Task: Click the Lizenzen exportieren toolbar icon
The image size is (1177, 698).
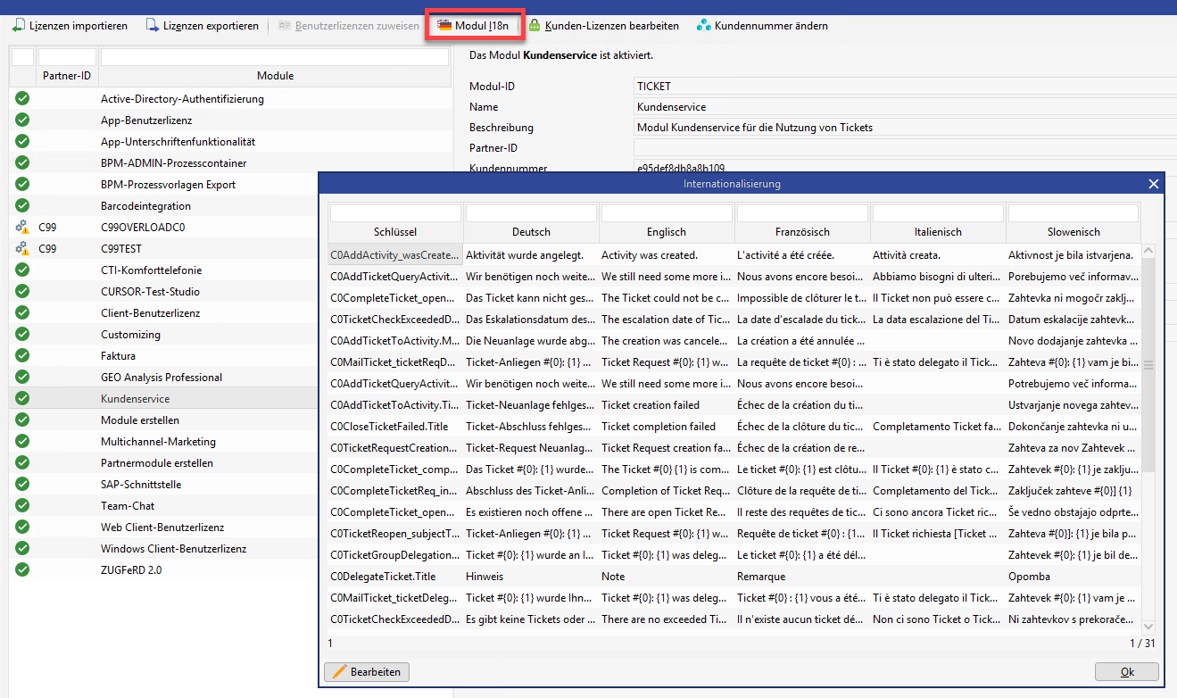Action: click(x=153, y=26)
